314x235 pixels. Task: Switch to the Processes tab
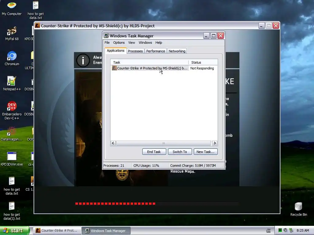pyautogui.click(x=135, y=51)
